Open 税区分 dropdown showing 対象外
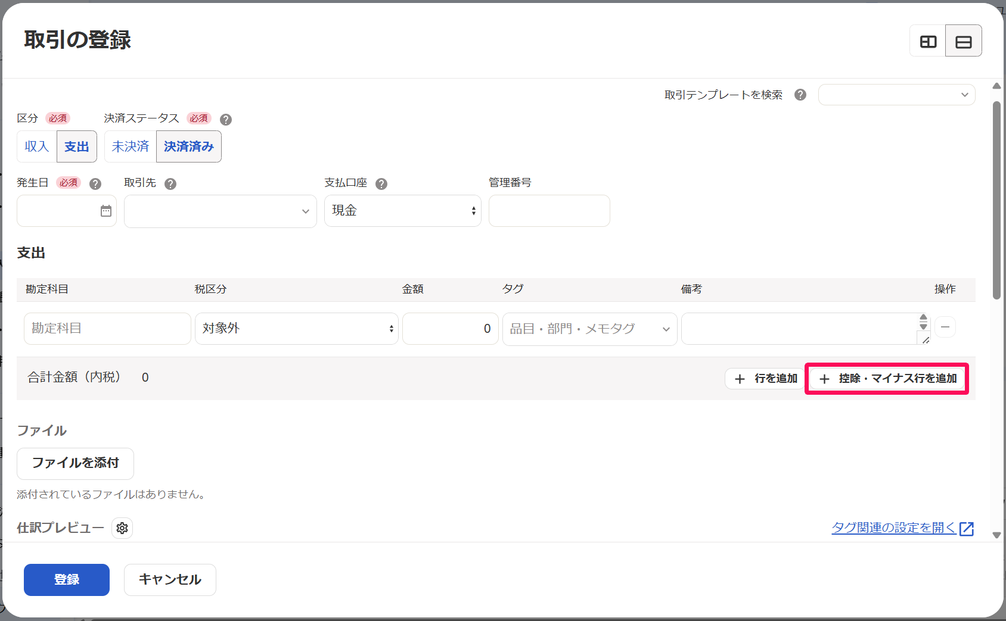The width and height of the screenshot is (1006, 621). pos(297,329)
